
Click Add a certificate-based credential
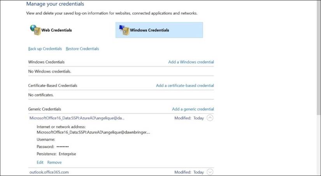click(x=185, y=85)
